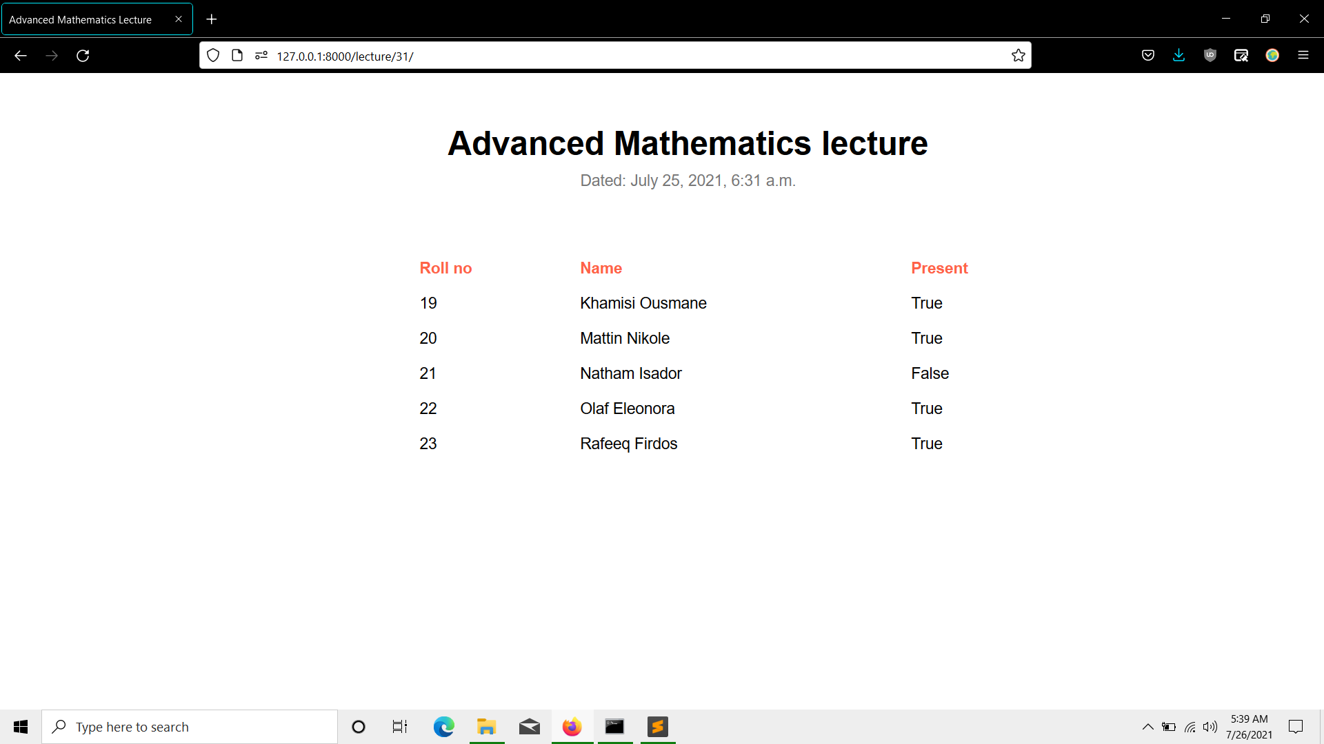Click the browser back arrow

(21, 56)
